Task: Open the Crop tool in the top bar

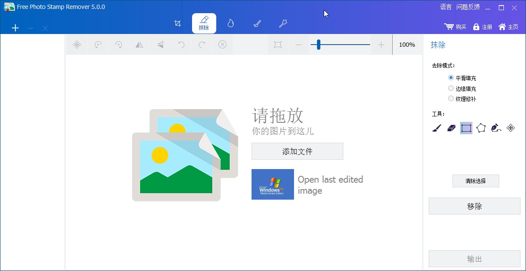Action: tap(178, 23)
